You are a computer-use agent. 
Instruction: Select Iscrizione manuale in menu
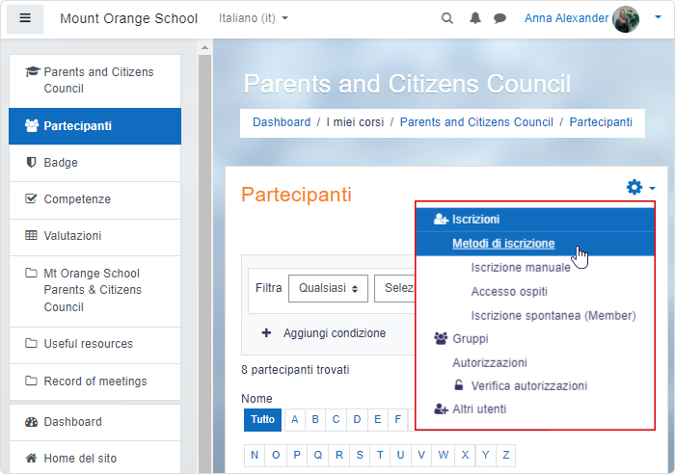(x=521, y=268)
